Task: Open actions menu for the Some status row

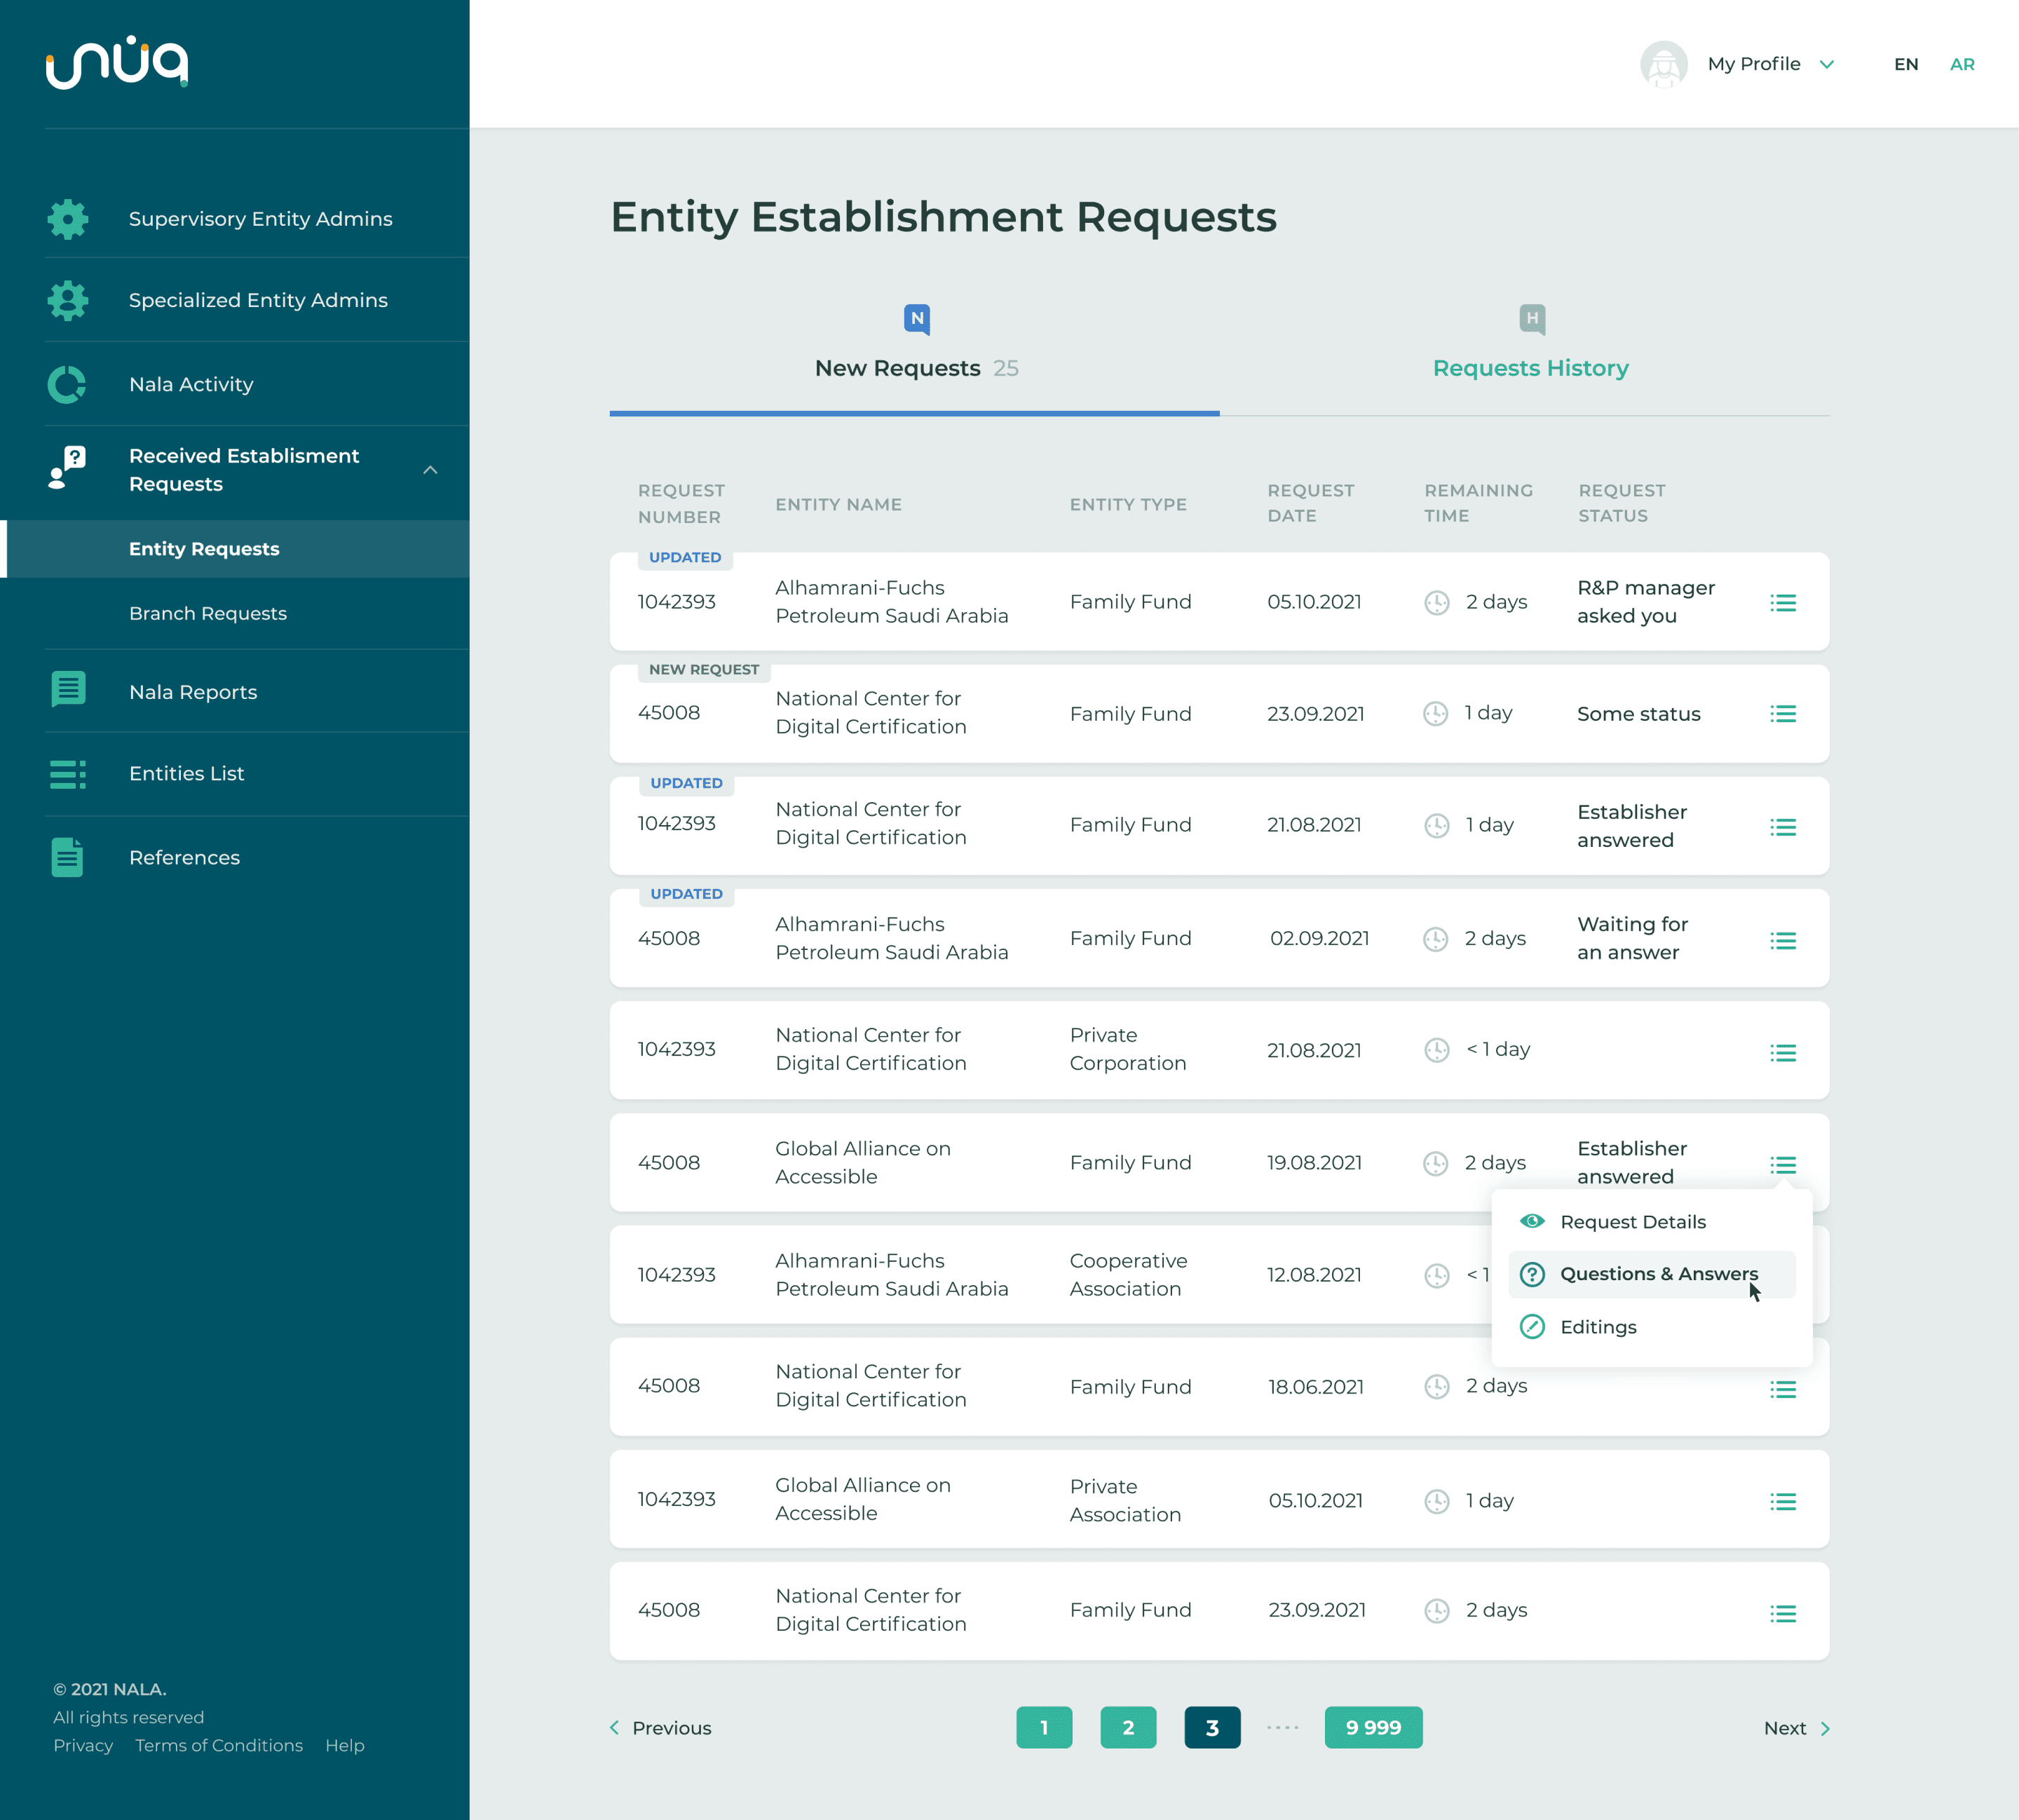Action: click(x=1783, y=714)
